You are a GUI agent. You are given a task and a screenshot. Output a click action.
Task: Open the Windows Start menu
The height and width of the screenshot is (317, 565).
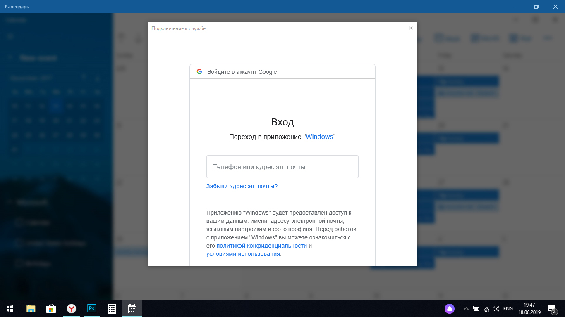click(x=10, y=309)
